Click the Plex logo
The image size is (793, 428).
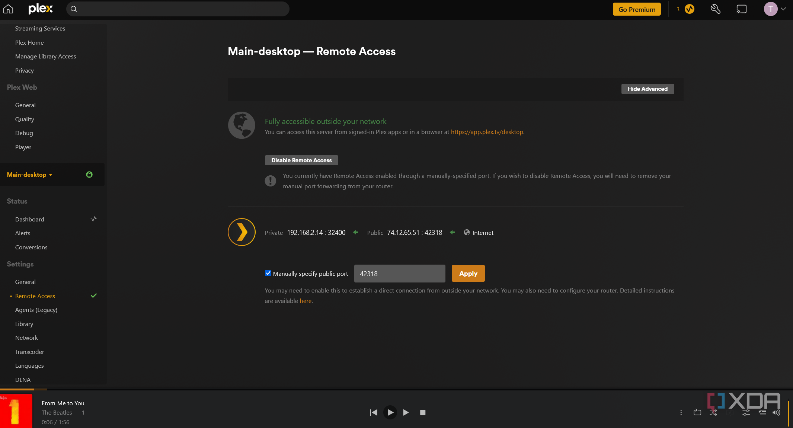(41, 9)
